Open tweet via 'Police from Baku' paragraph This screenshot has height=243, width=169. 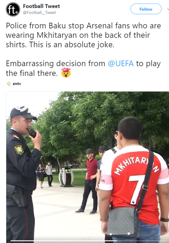click(x=83, y=35)
